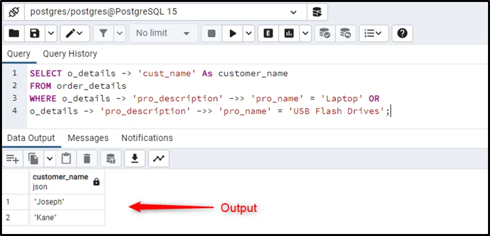Screen dimensions: 490x236
Task: Click the Open File folder icon
Action: [x=14, y=33]
